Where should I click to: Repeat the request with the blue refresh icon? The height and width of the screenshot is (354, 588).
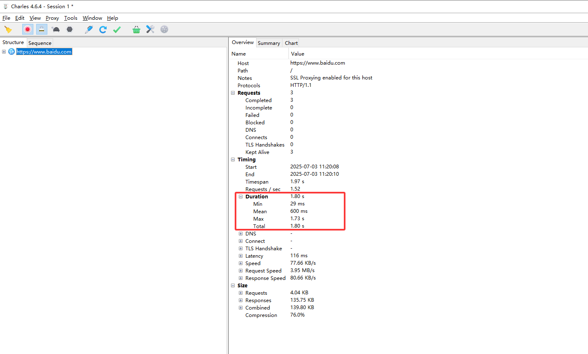(103, 29)
